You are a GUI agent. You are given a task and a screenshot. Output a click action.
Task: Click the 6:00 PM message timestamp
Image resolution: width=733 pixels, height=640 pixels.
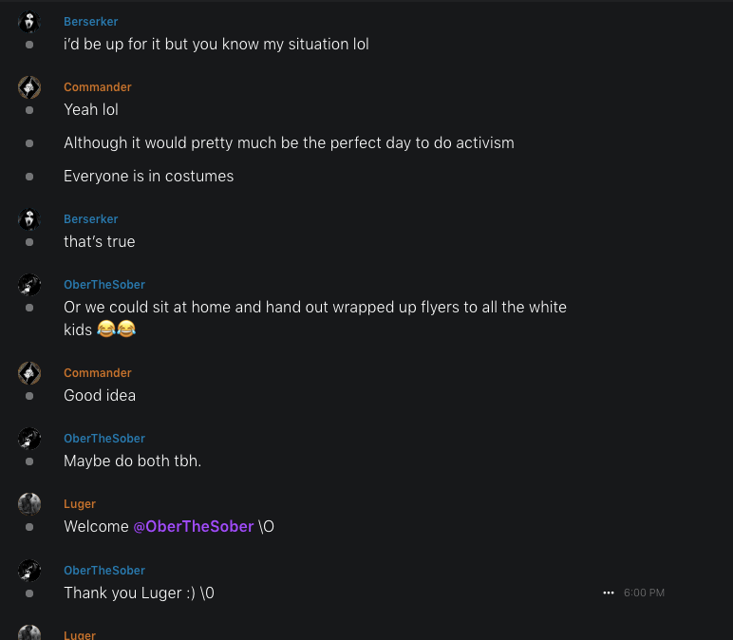(644, 593)
